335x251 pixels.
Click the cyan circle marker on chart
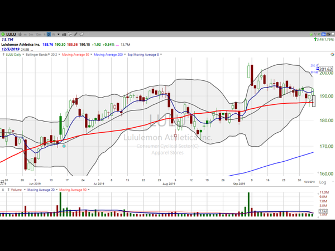coord(64,146)
